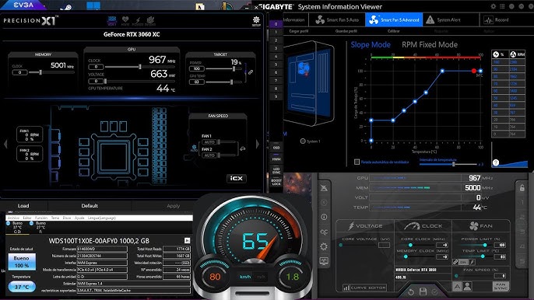Switch to next disk with arrow beside WDS100T1X0E
This screenshot has width=534, height=300.
[x=187, y=240]
